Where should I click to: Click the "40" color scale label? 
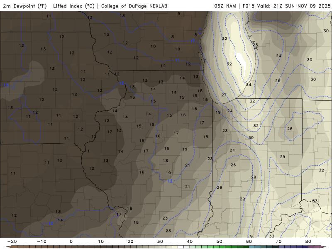[x=190, y=242]
